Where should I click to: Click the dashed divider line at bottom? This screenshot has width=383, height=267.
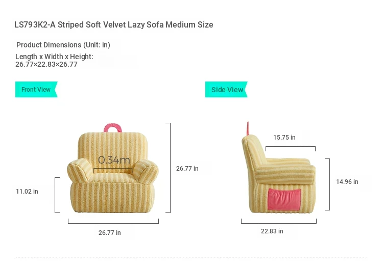tap(192, 257)
